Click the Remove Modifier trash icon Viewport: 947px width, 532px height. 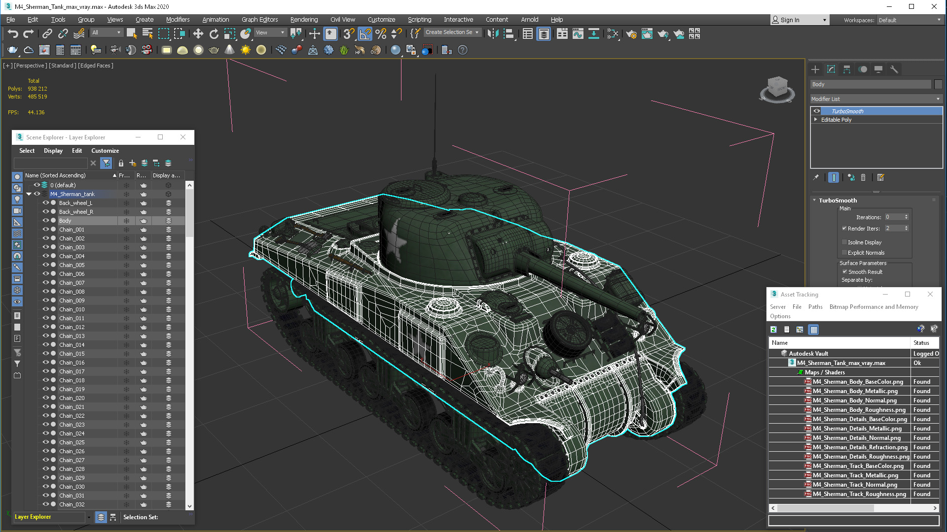tap(863, 177)
